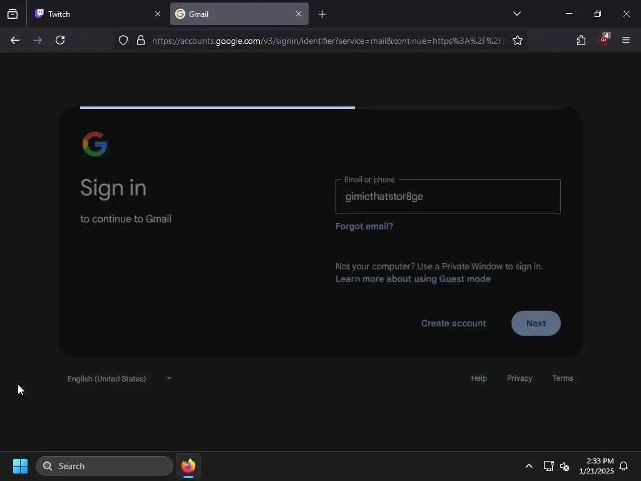Go forward using the forward arrow
641x481 pixels.
(38, 40)
